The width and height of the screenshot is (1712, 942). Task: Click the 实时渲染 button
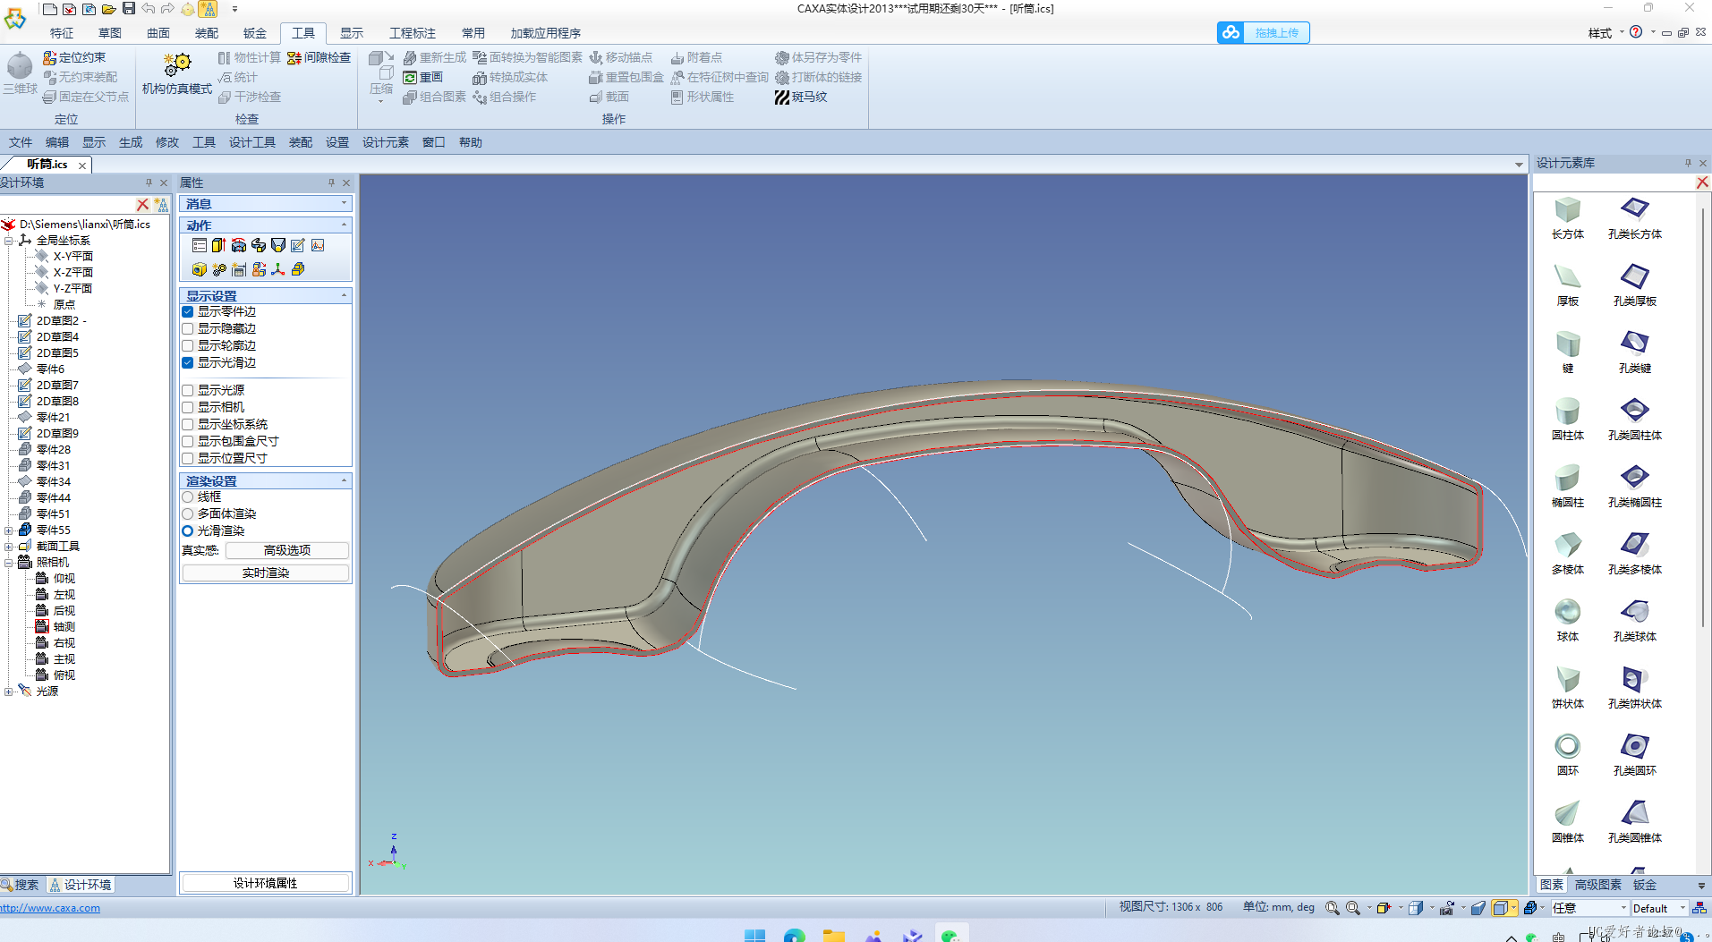(266, 573)
